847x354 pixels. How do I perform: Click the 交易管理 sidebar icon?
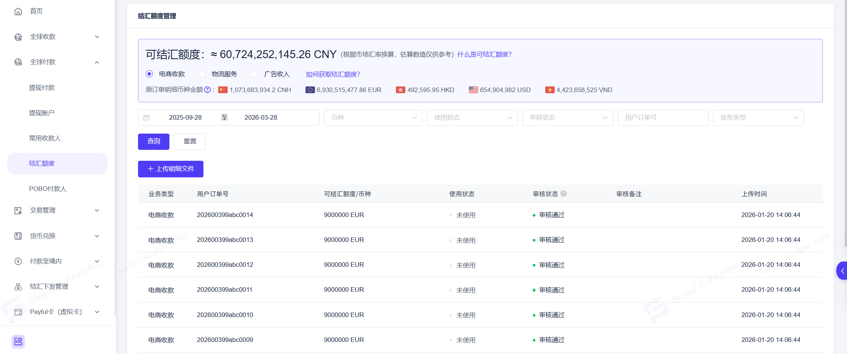(x=18, y=211)
